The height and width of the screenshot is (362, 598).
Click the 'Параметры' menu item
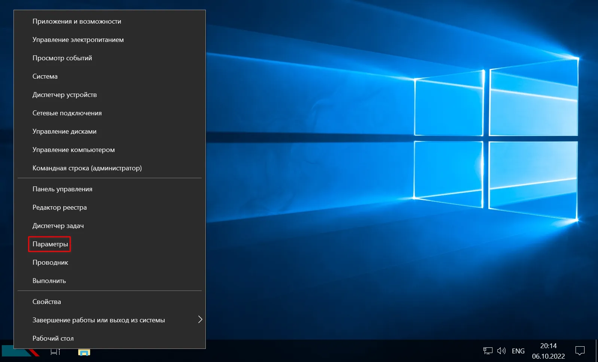click(110, 244)
